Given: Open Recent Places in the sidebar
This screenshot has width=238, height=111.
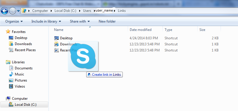Looking at the screenshot, I should (25, 50).
